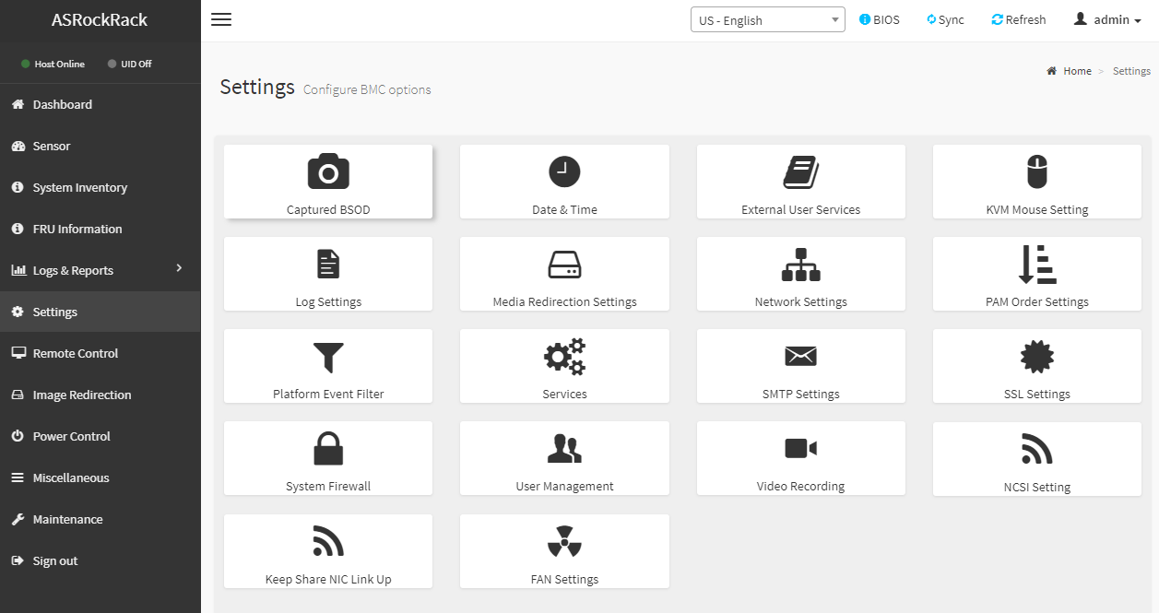1159x613 pixels.
Task: Open User Management people icon
Action: pos(564,449)
